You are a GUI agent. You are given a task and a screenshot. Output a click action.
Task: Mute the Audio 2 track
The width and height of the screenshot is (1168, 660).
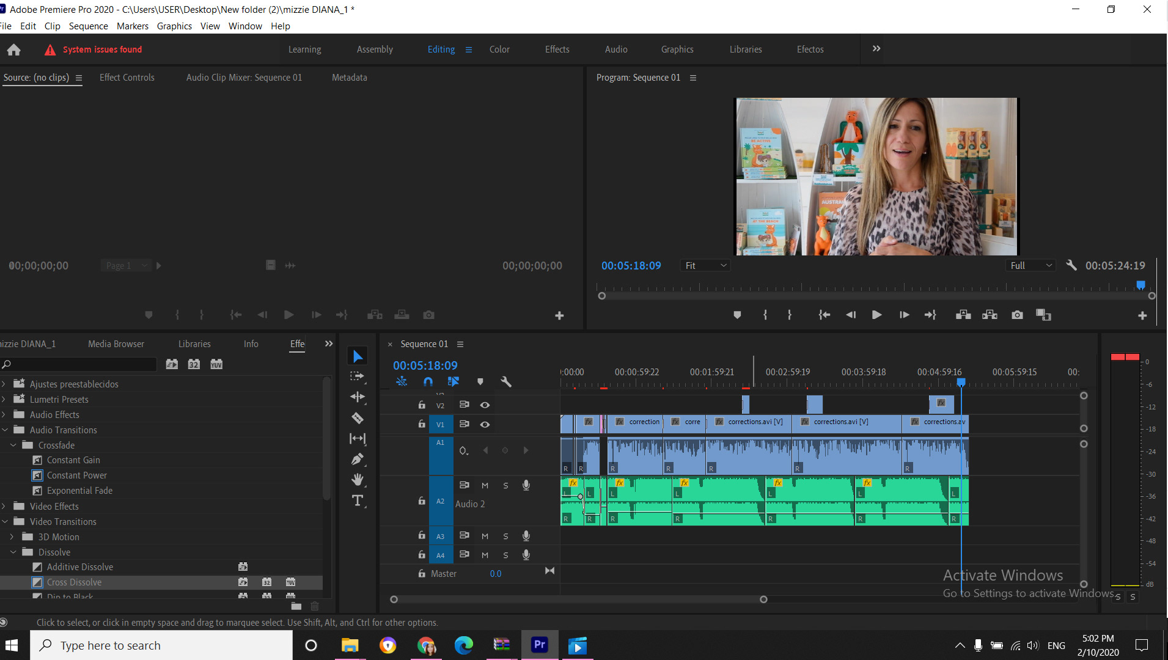click(485, 485)
